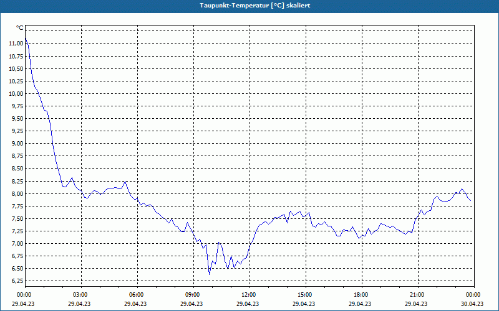Click the 06:00 time label
This screenshot has width=499, height=311.
pos(137,295)
